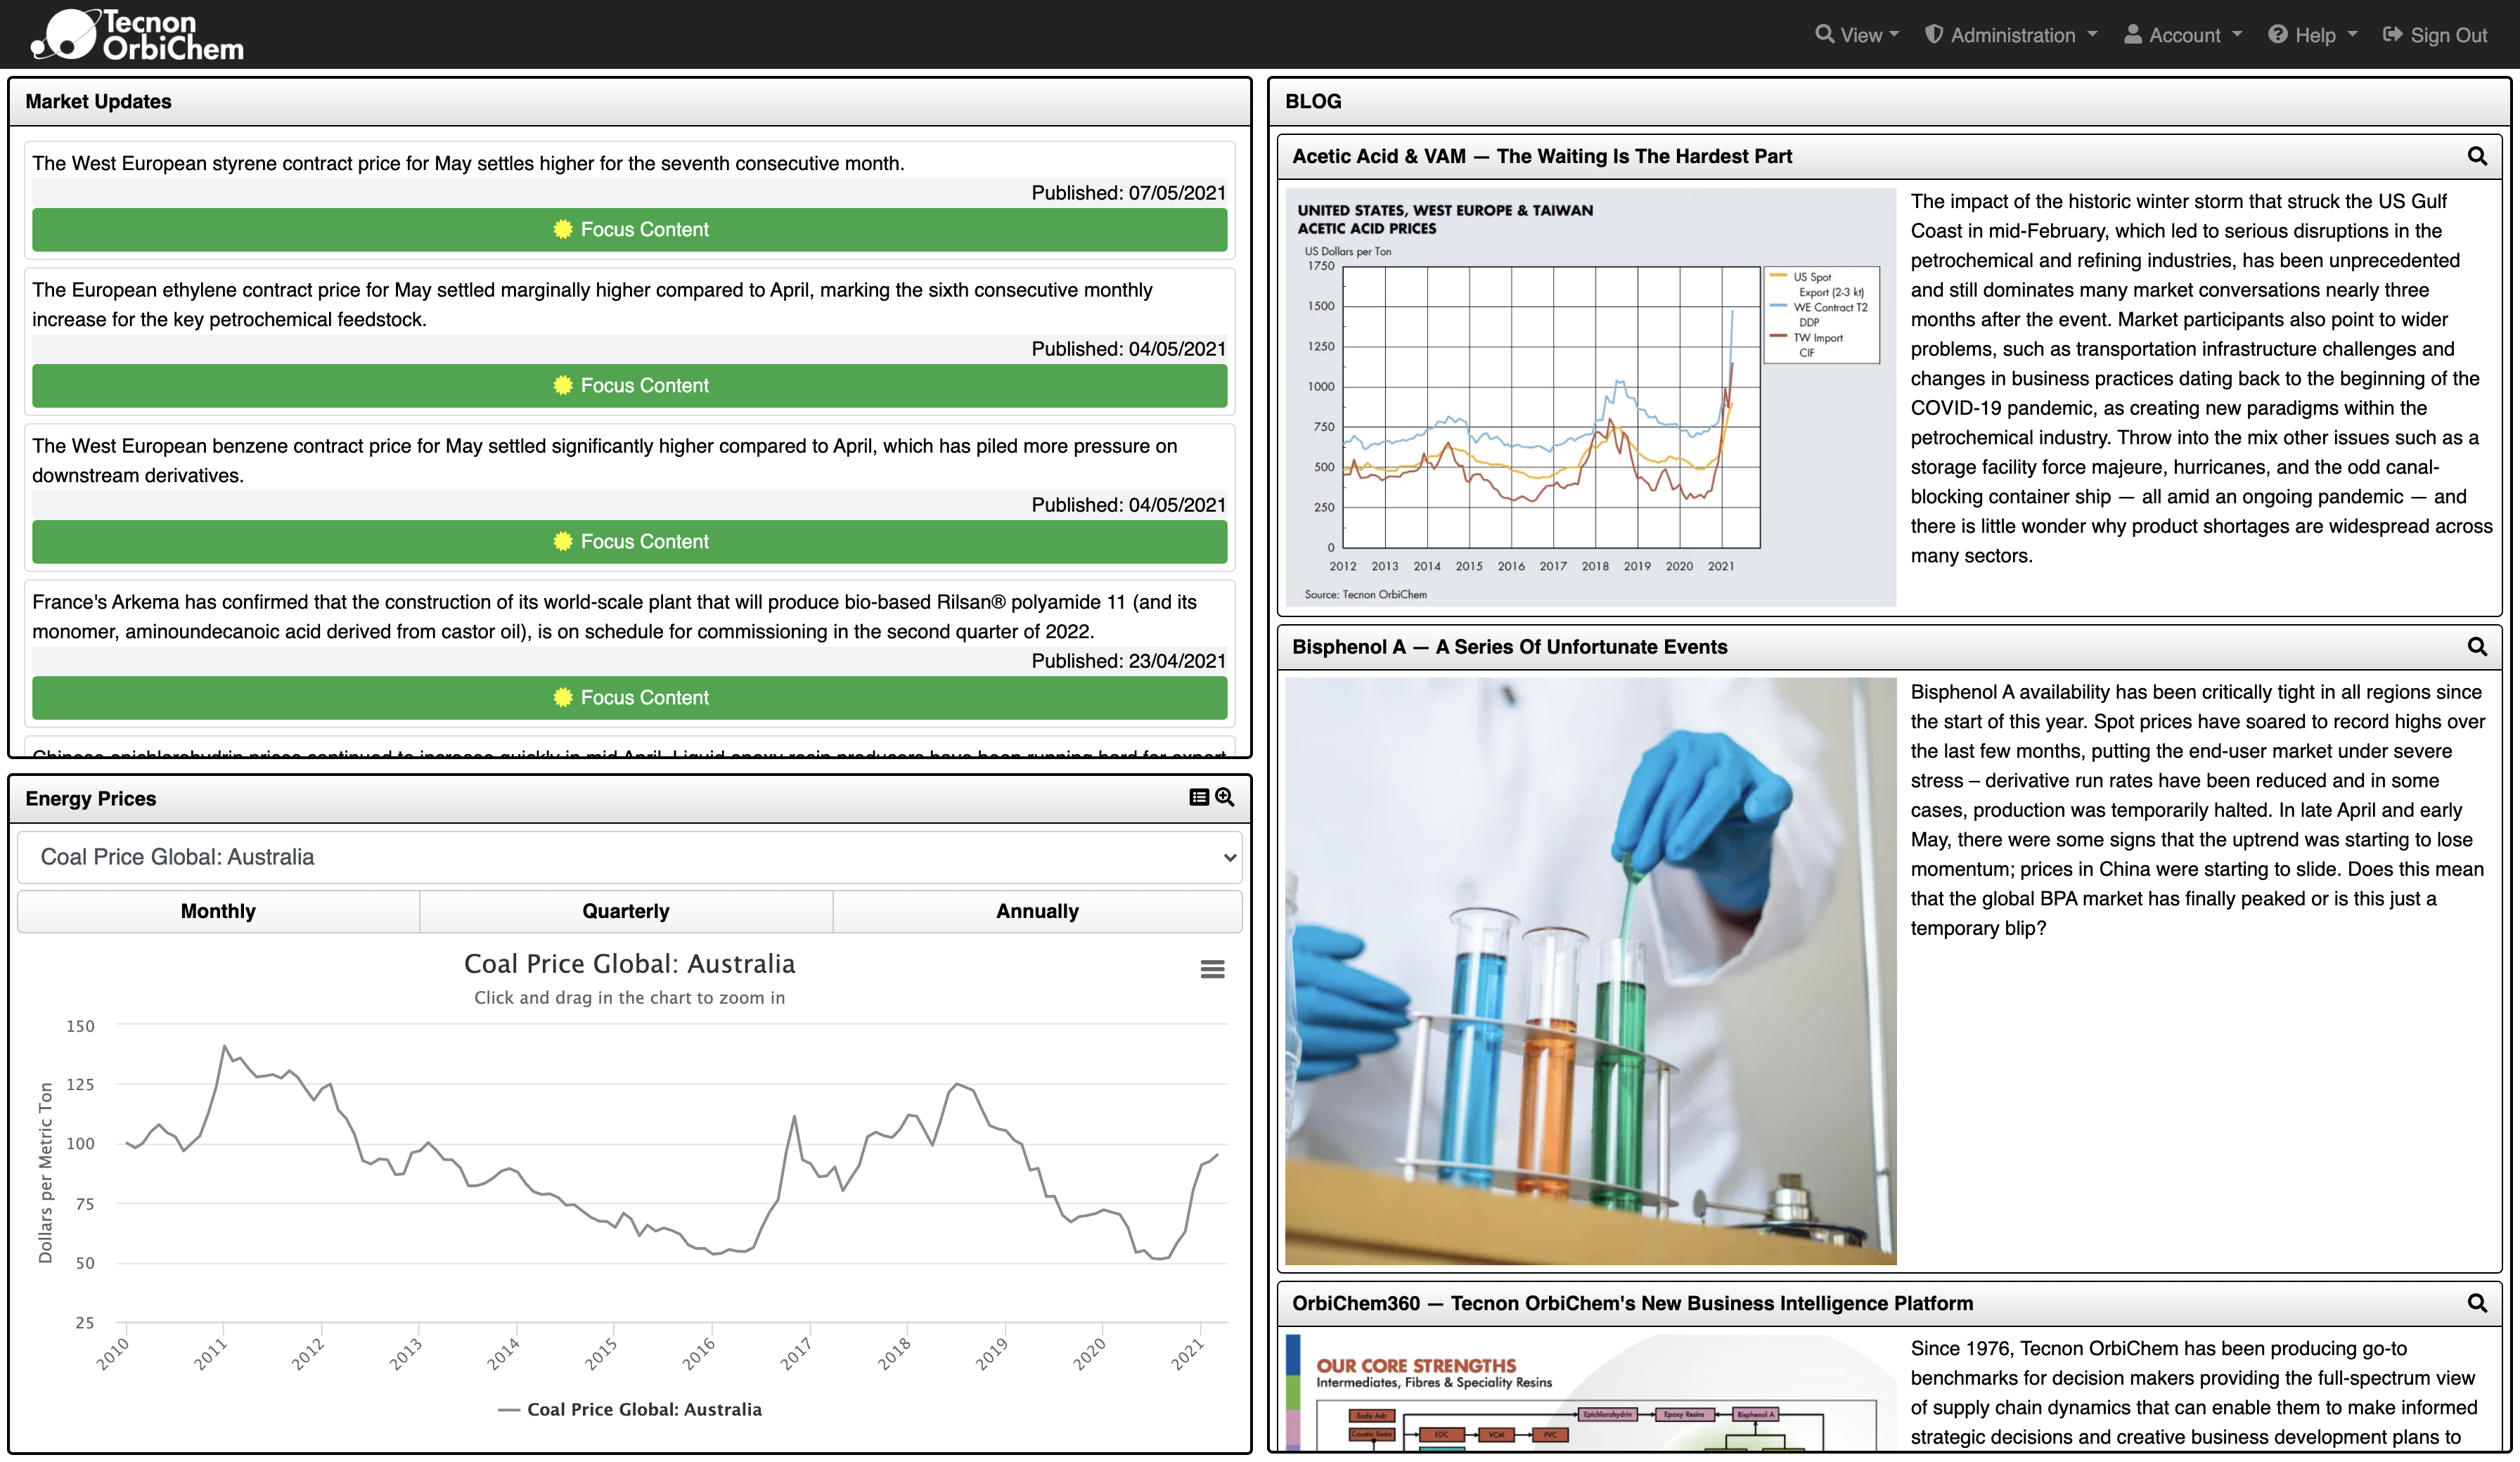This screenshot has width=2520, height=1462.
Task: Select Annually tab on coal price chart
Action: (1037, 910)
